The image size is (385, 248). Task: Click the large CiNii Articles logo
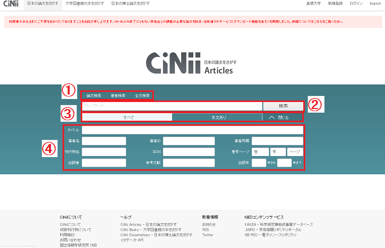[x=191, y=63]
